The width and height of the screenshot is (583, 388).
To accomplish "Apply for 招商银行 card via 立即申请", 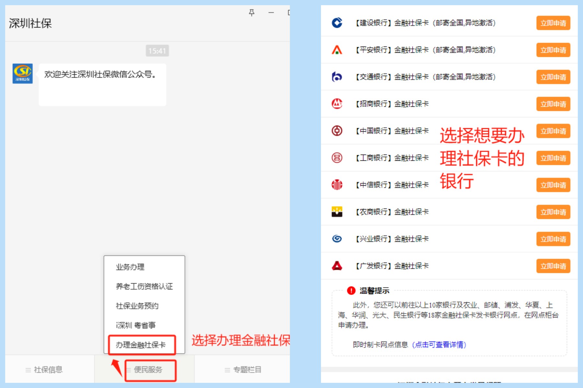I will pyautogui.click(x=553, y=104).
